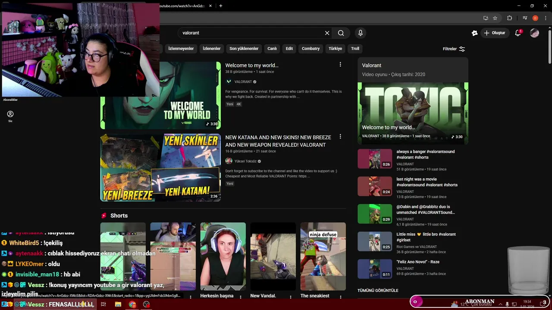Select the Edit filter chip
552x310 pixels.
coord(289,49)
